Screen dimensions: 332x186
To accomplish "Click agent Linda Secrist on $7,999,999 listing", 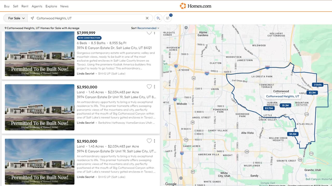I will pyautogui.click(x=86, y=74).
